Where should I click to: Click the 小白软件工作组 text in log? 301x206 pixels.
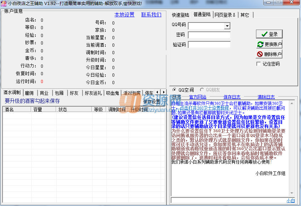click(270, 173)
